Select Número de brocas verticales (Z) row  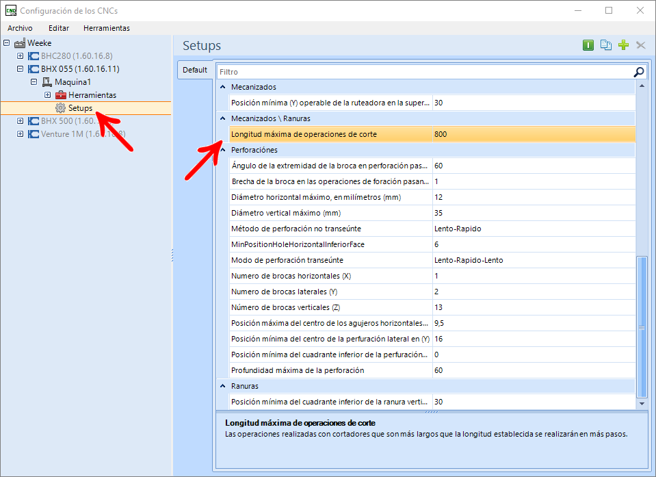point(432,307)
